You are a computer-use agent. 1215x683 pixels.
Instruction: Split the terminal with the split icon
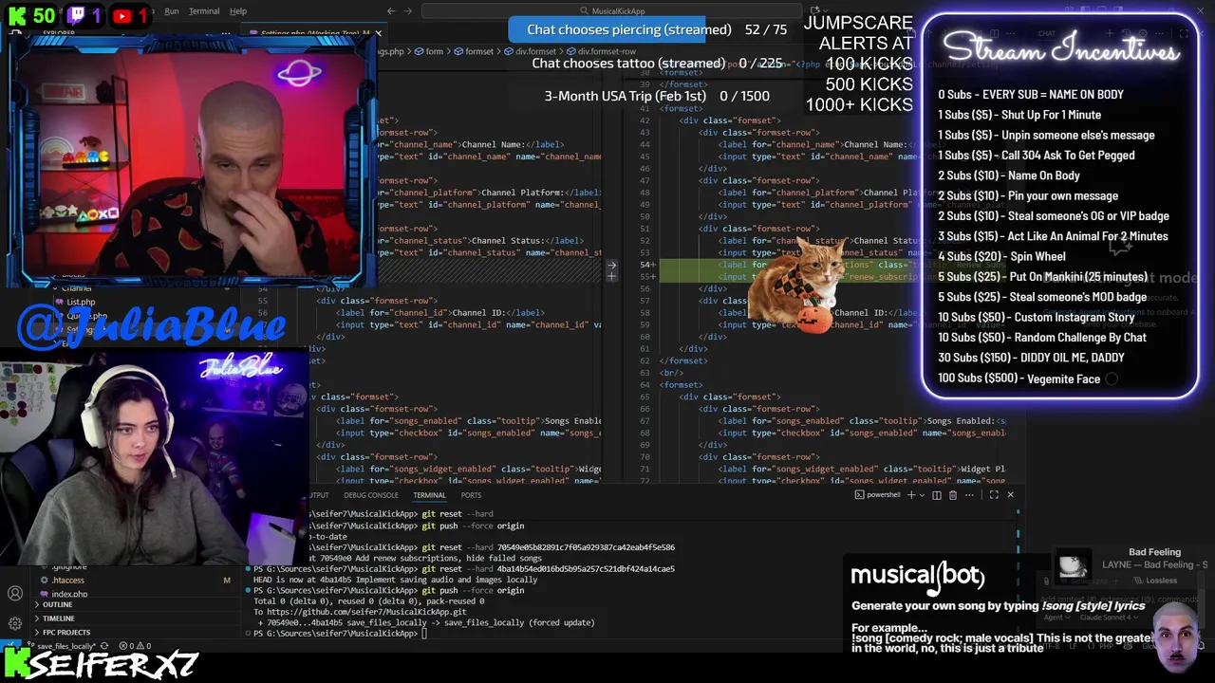[937, 495]
